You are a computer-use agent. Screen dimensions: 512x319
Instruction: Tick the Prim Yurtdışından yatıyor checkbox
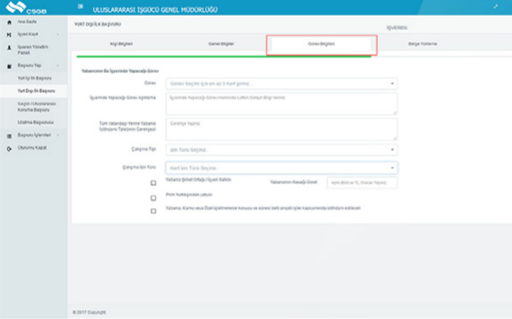click(154, 197)
